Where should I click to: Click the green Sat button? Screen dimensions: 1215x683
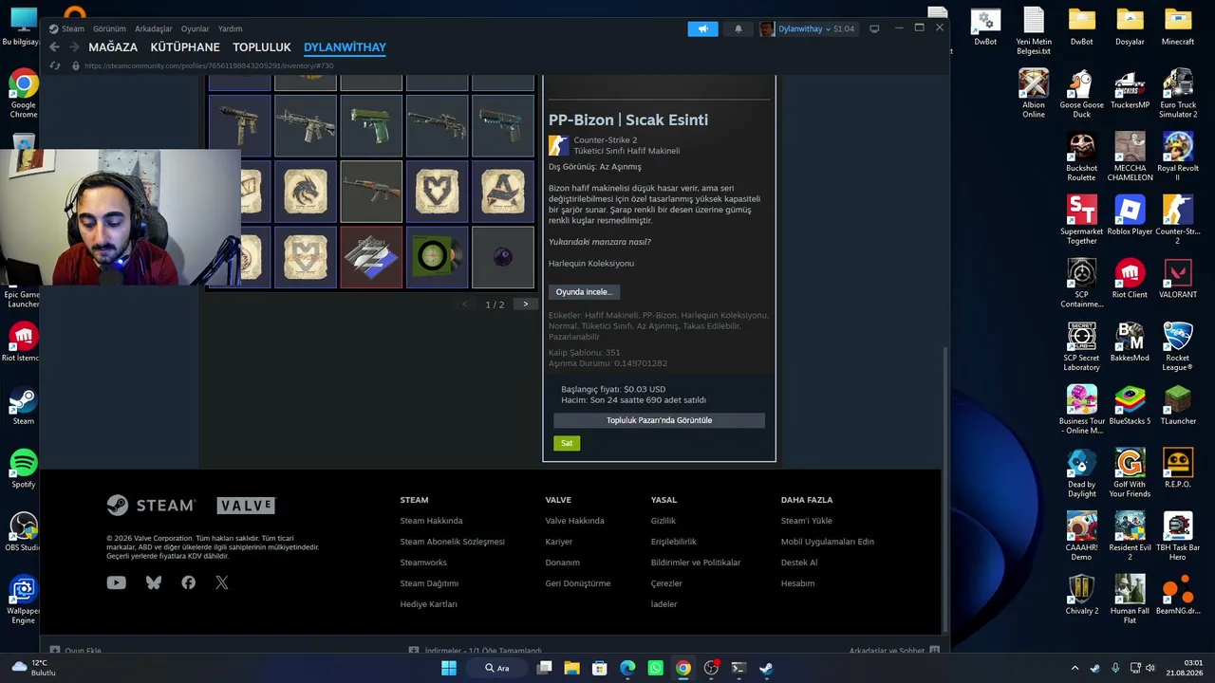click(567, 443)
